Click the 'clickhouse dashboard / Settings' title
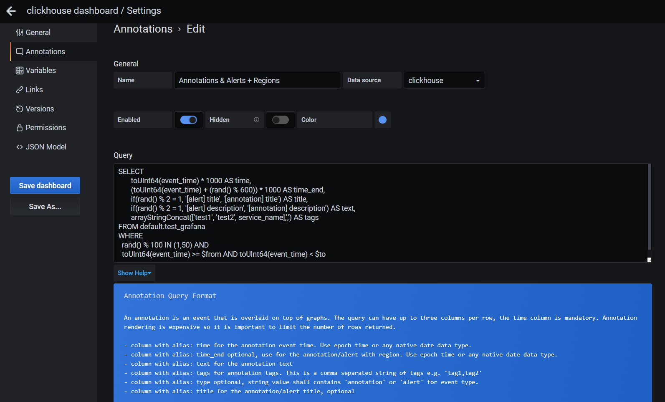Viewport: 665px width, 402px height. click(x=94, y=10)
